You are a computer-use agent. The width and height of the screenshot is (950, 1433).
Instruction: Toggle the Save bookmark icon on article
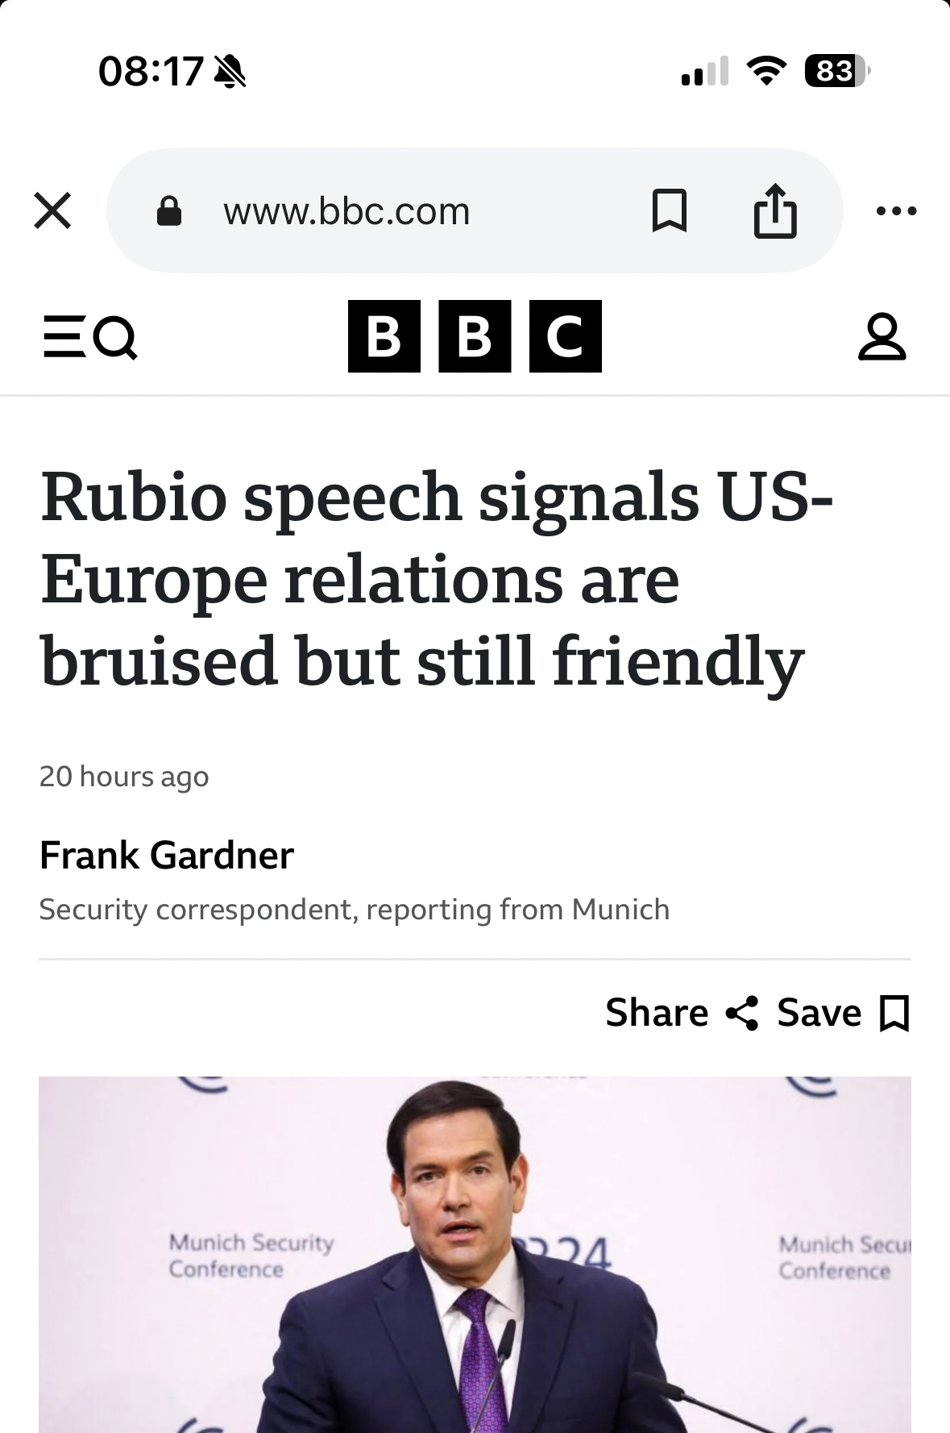coord(894,1014)
